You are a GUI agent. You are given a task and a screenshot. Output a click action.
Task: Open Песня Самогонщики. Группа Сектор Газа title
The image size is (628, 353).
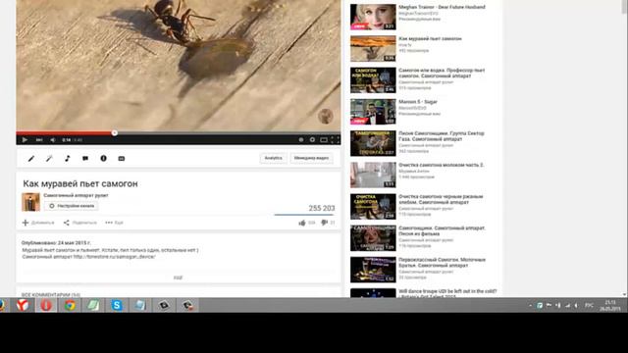tap(442, 136)
